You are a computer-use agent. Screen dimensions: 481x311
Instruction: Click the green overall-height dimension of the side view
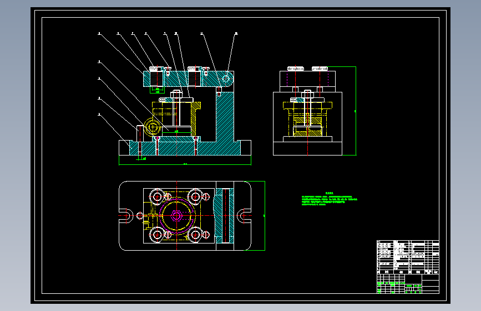[x=356, y=111]
